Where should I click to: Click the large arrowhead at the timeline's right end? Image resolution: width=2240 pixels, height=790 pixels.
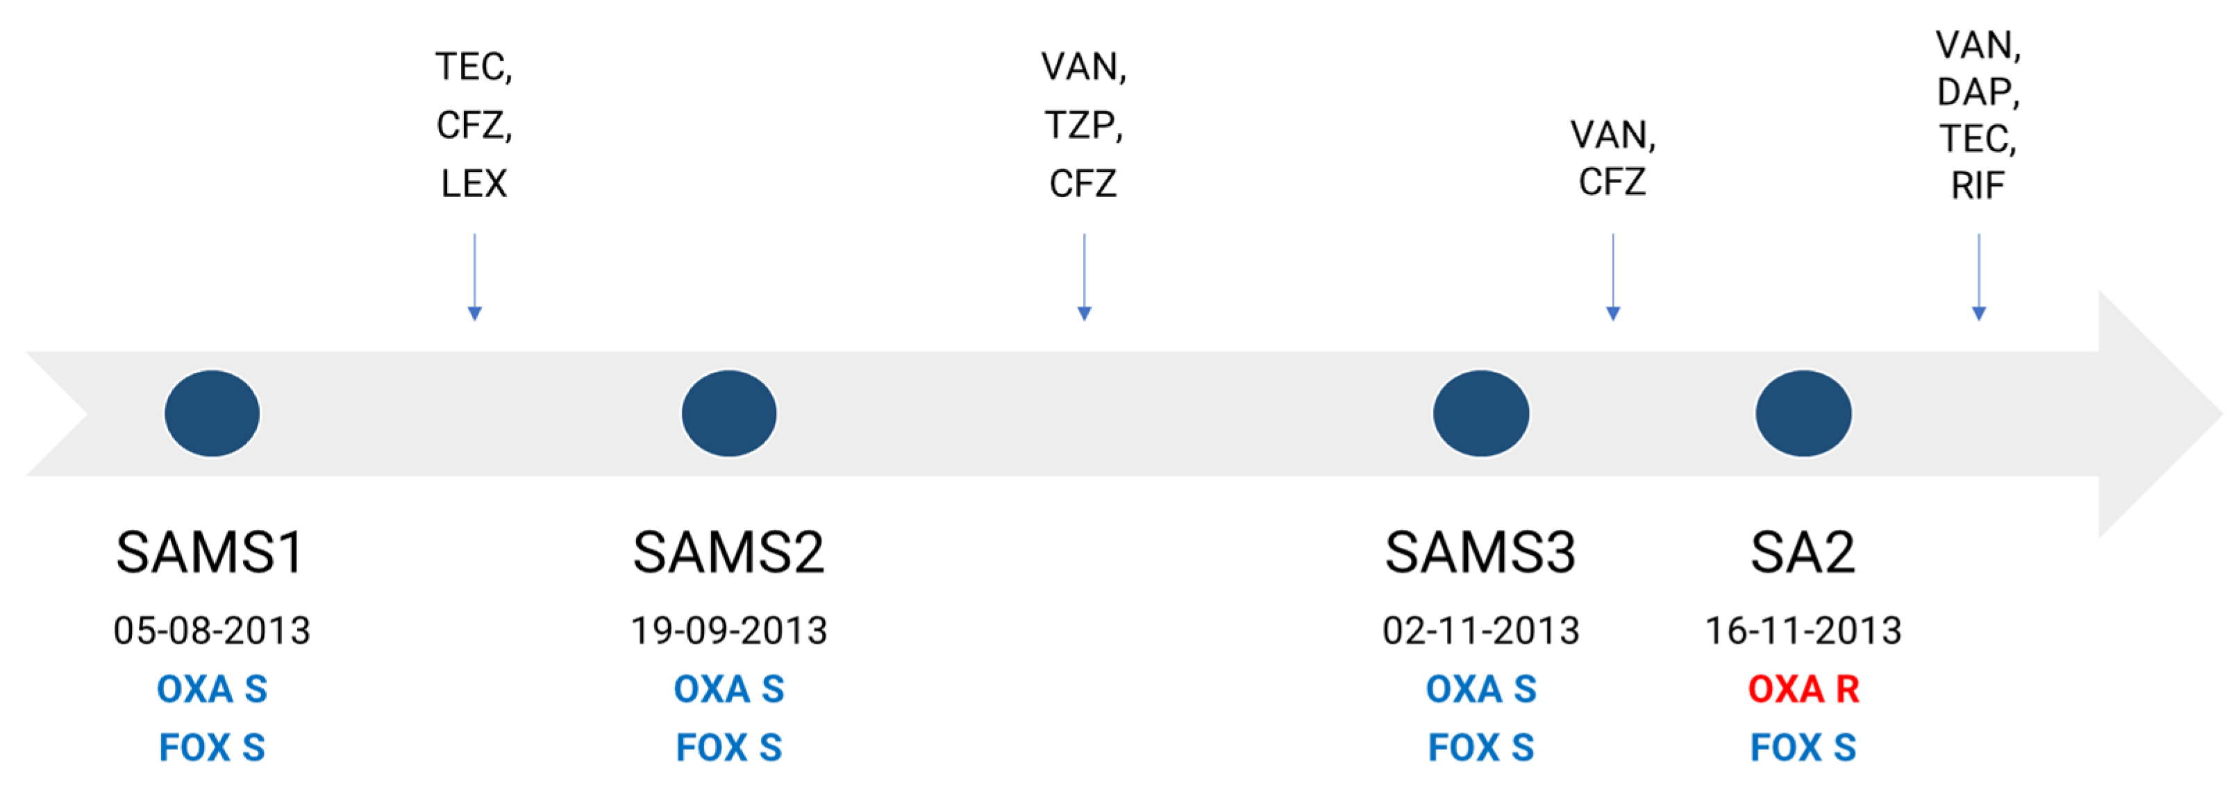2157,414
